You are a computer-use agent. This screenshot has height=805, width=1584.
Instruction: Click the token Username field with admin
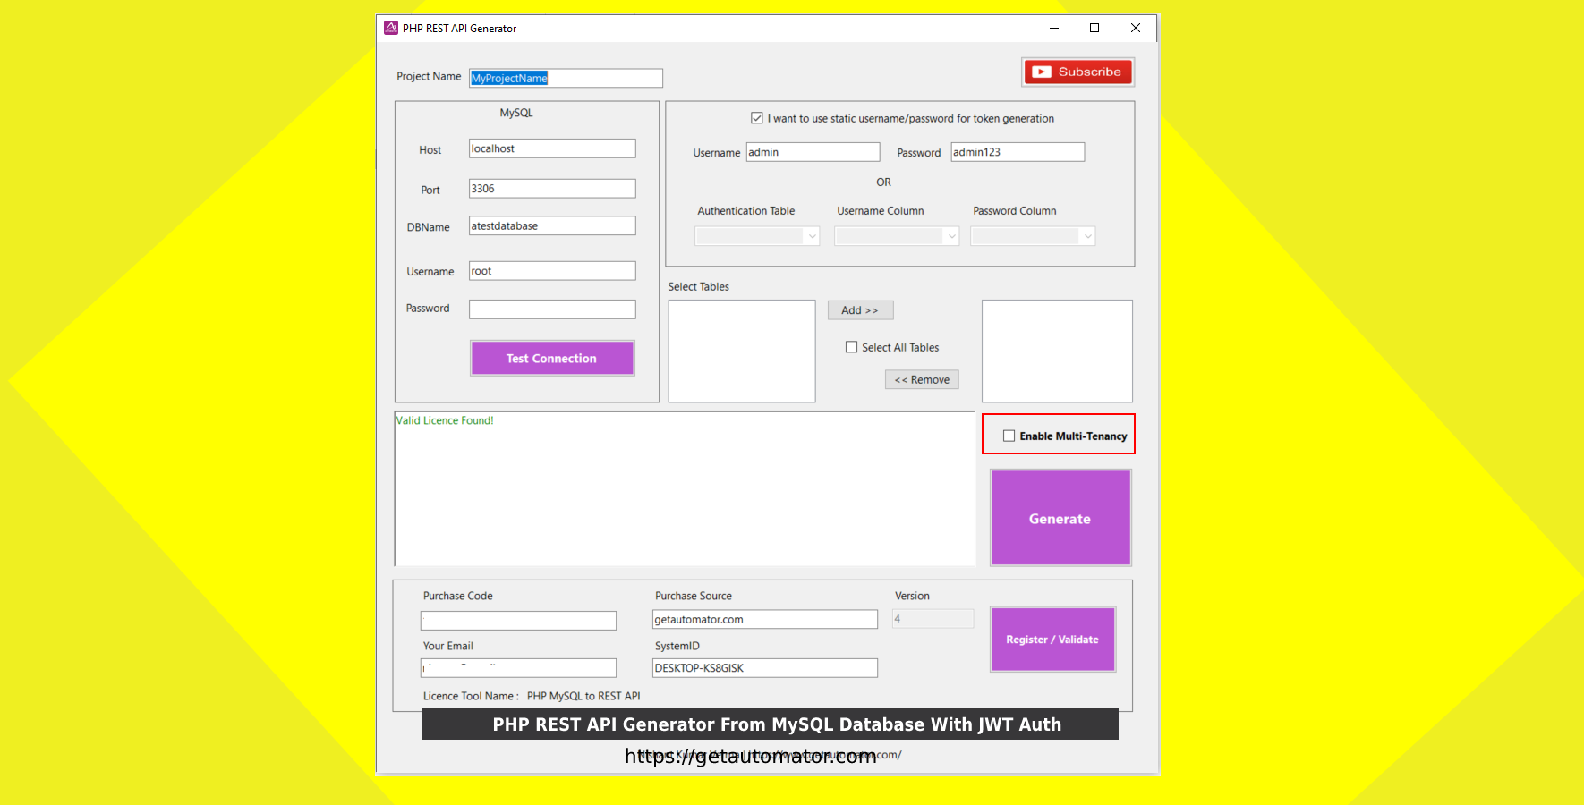[x=813, y=152]
